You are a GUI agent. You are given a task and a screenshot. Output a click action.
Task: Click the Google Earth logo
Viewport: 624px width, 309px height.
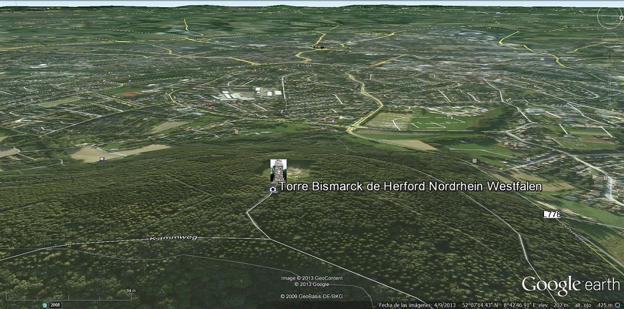[x=570, y=285]
